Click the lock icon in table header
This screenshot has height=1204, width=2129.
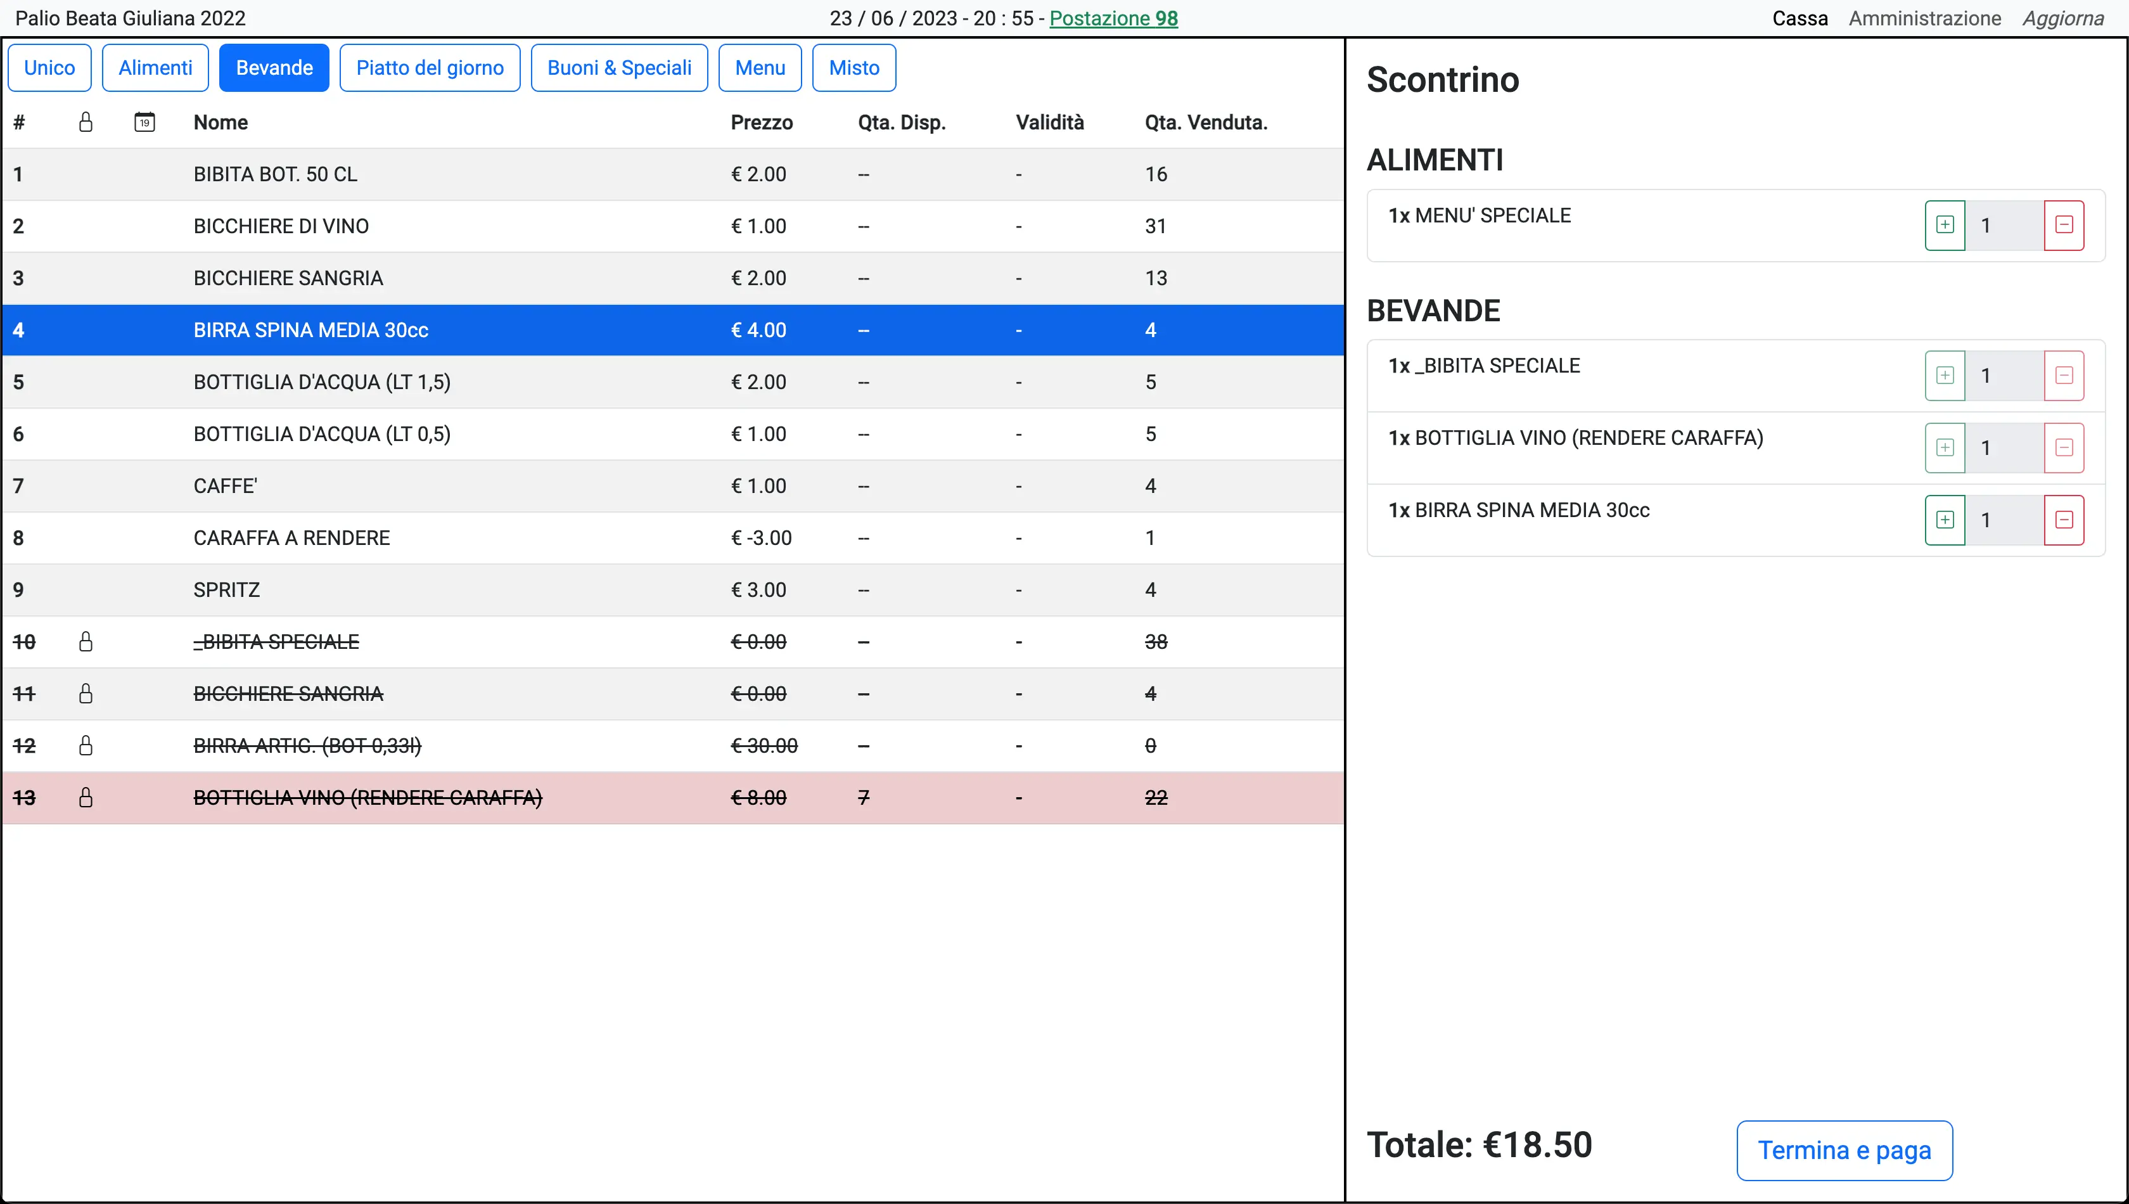tap(85, 122)
